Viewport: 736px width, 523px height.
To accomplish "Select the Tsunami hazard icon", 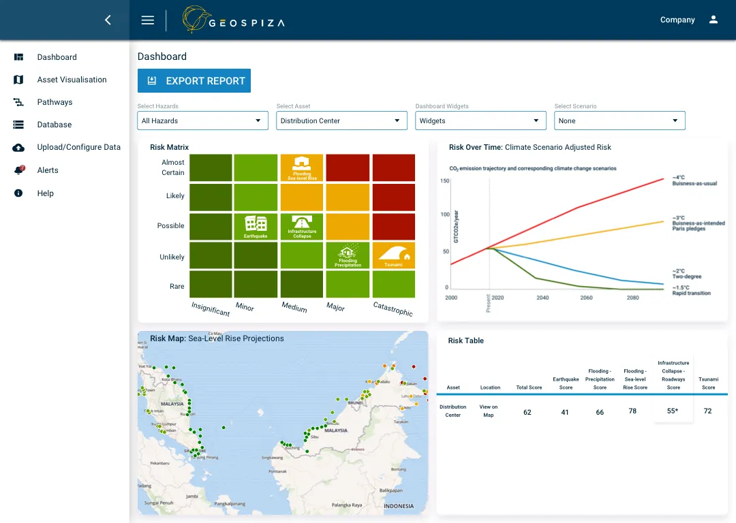I will tap(394, 255).
